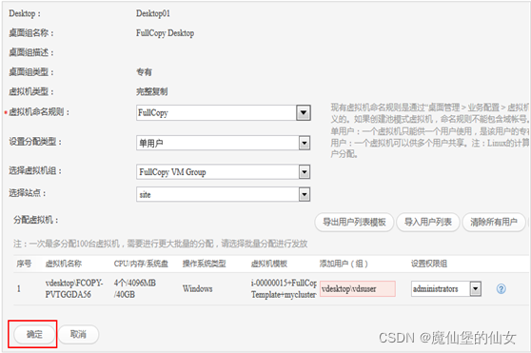Click the 序号 column header
Viewport: 531px width, 353px height.
[24, 264]
